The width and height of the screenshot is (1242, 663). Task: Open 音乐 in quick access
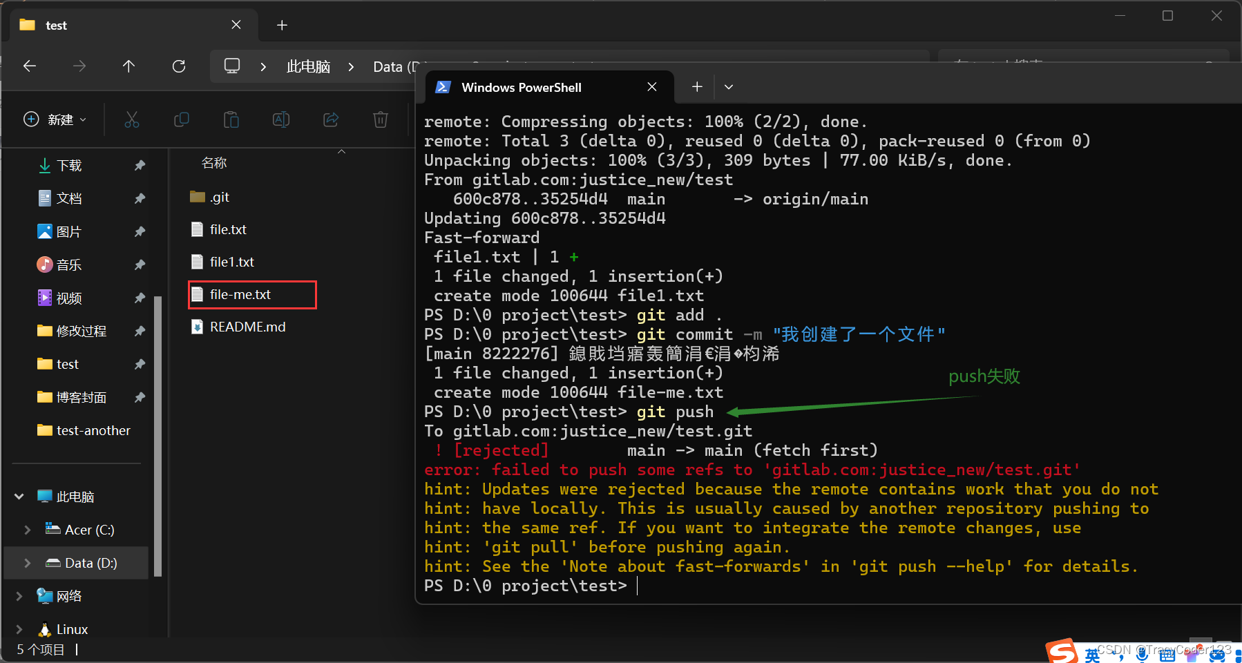pyautogui.click(x=68, y=265)
